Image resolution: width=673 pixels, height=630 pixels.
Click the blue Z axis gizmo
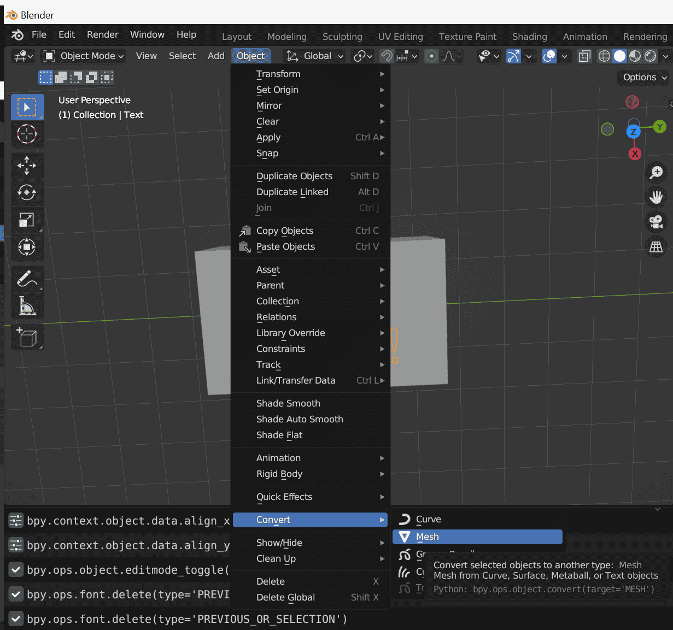pos(633,132)
